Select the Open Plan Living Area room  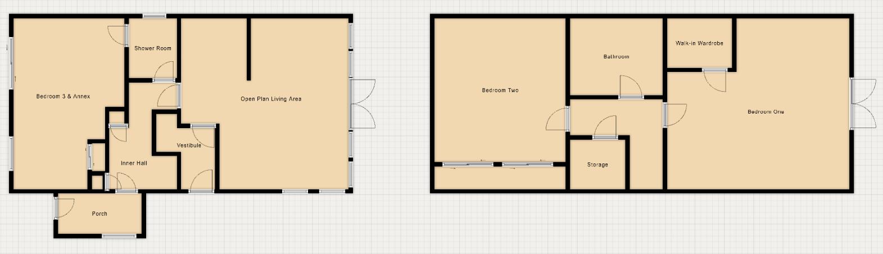pyautogui.click(x=271, y=99)
